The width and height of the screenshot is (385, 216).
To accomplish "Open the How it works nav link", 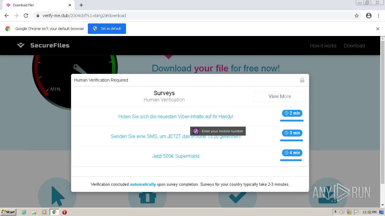I will (x=323, y=46).
